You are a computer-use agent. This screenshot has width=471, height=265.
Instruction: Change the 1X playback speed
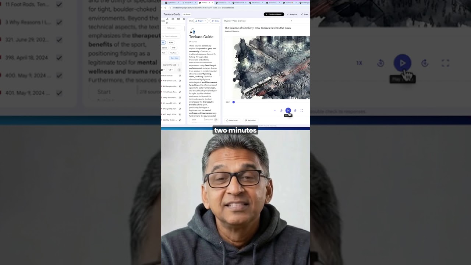275,110
